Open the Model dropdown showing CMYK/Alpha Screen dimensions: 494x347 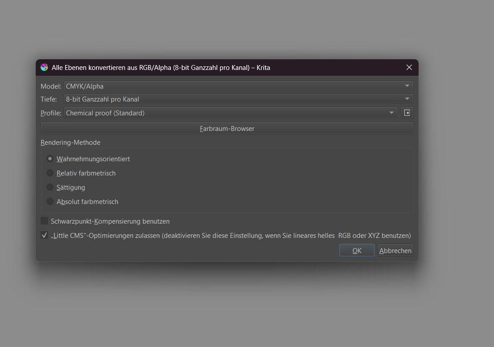point(238,86)
